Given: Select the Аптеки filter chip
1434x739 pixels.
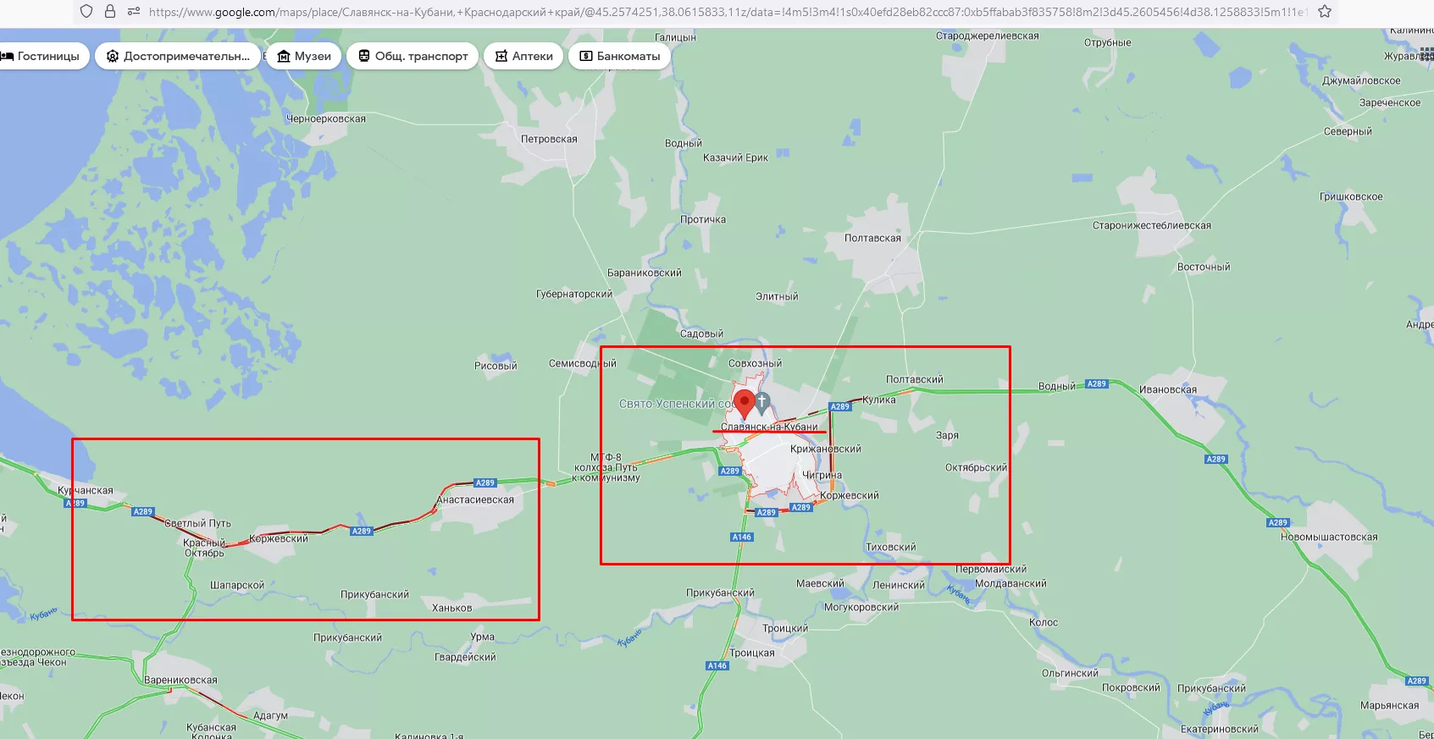Looking at the screenshot, I should pos(523,57).
